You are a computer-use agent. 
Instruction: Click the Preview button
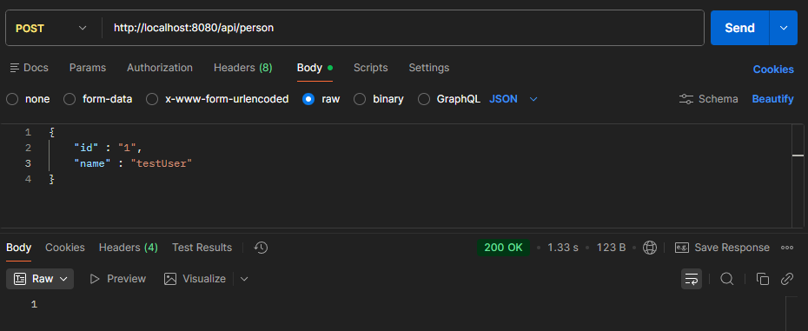pyautogui.click(x=117, y=279)
